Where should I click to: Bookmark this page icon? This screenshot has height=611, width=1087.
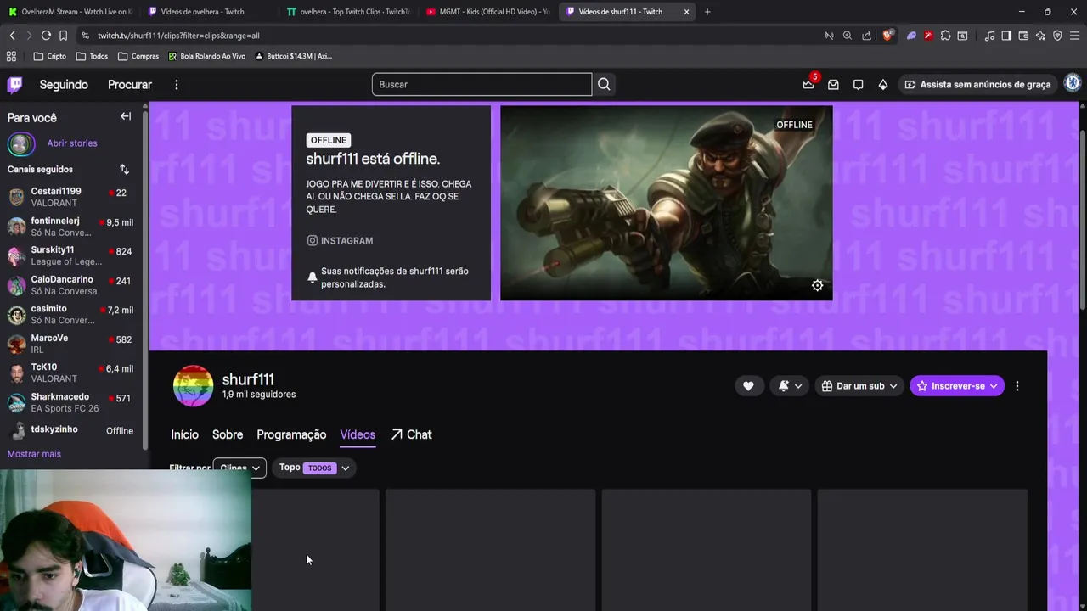tap(63, 36)
